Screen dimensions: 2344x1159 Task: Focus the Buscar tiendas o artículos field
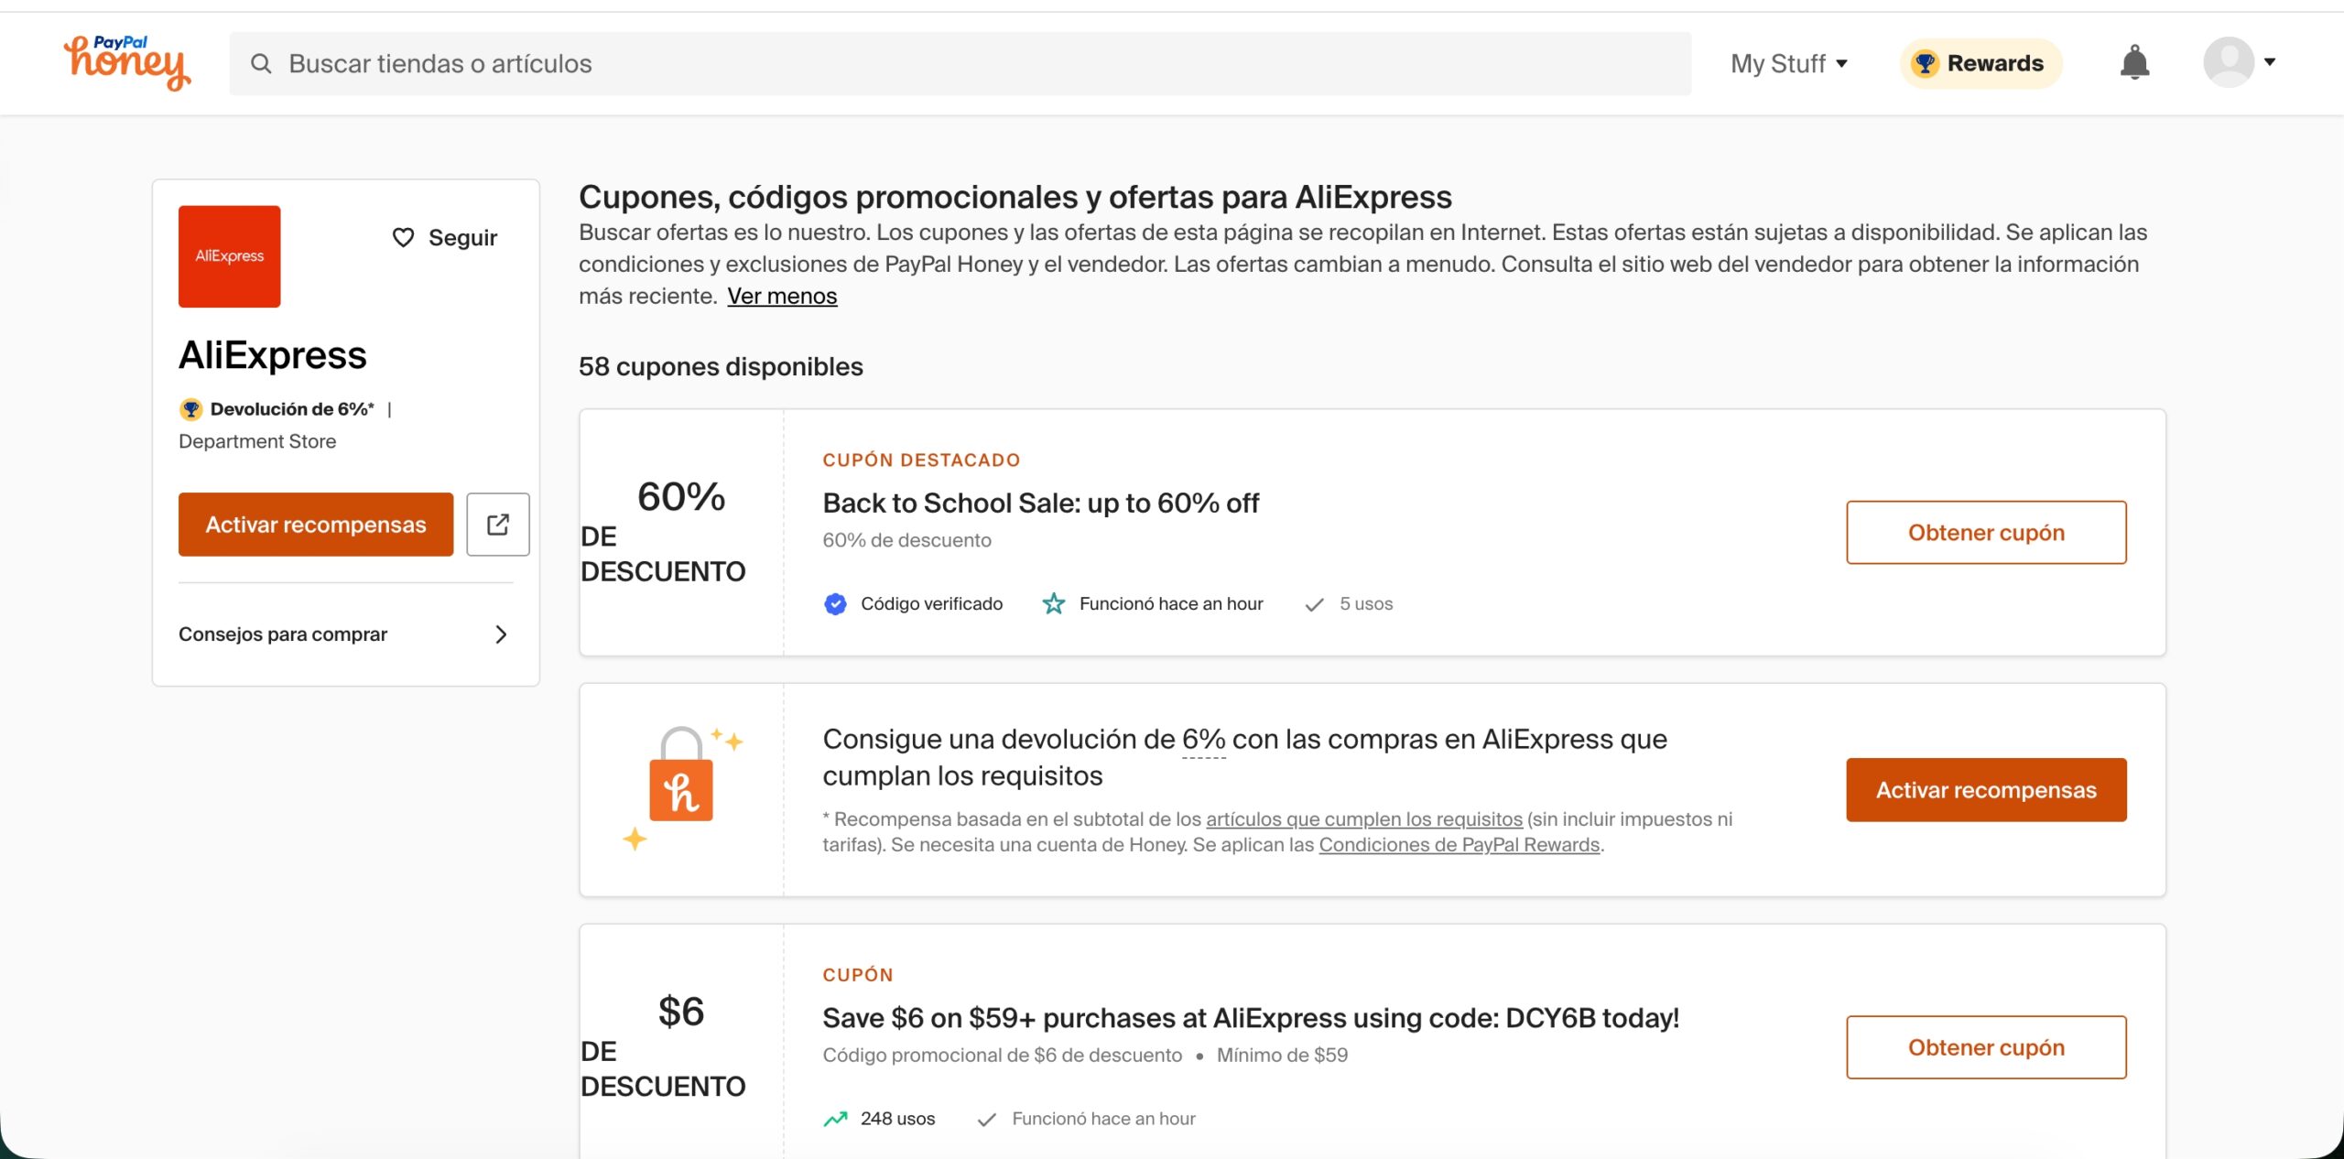tap(960, 63)
